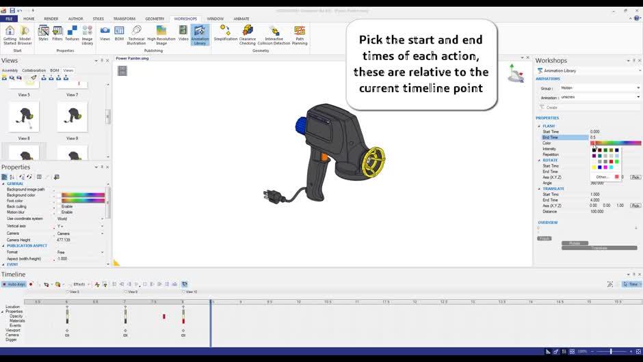This screenshot has height=362, width=643.
Task: Open the Clearance Checking workshop
Action: click(x=247, y=35)
